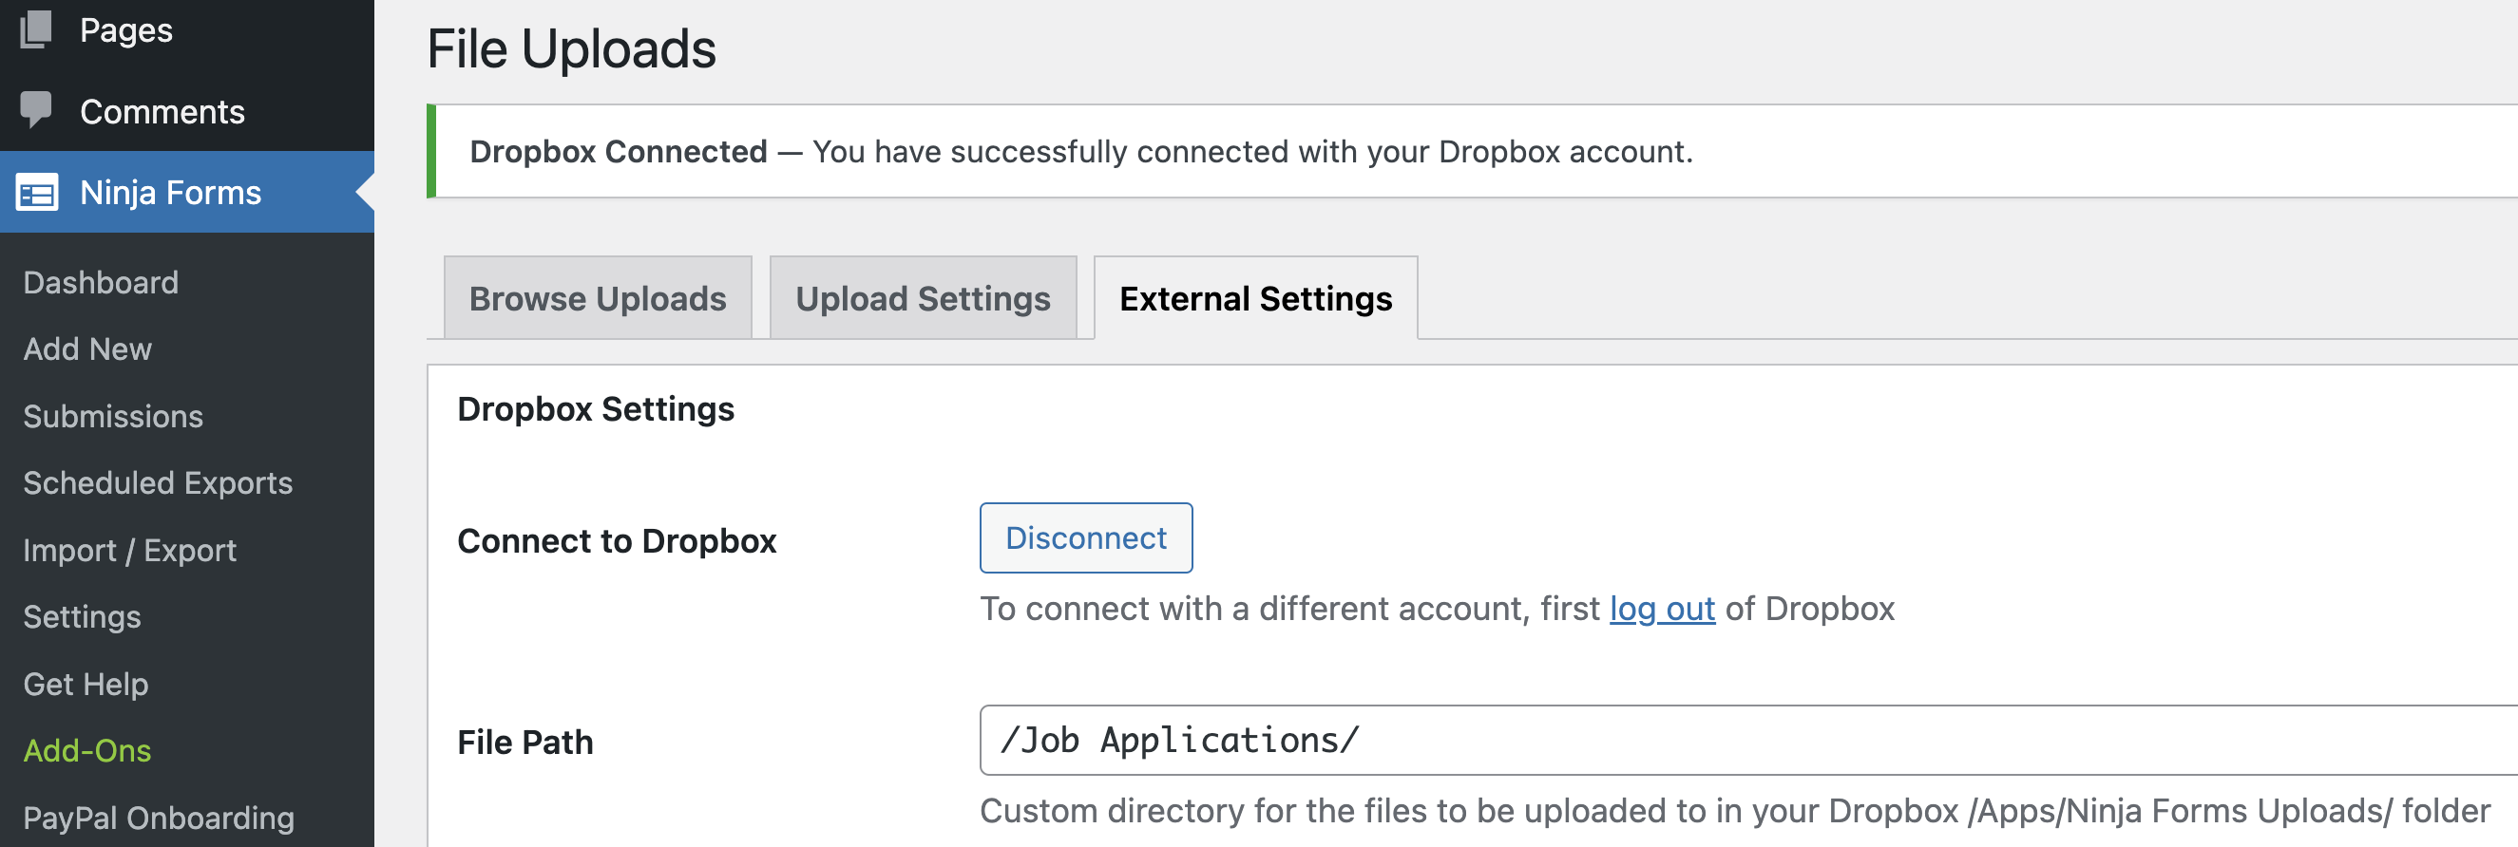Click the Comments speech bubble icon
This screenshot has height=847, width=2518.
(x=36, y=110)
